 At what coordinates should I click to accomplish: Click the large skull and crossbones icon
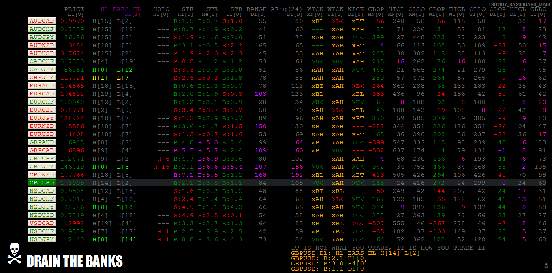click(x=15, y=254)
